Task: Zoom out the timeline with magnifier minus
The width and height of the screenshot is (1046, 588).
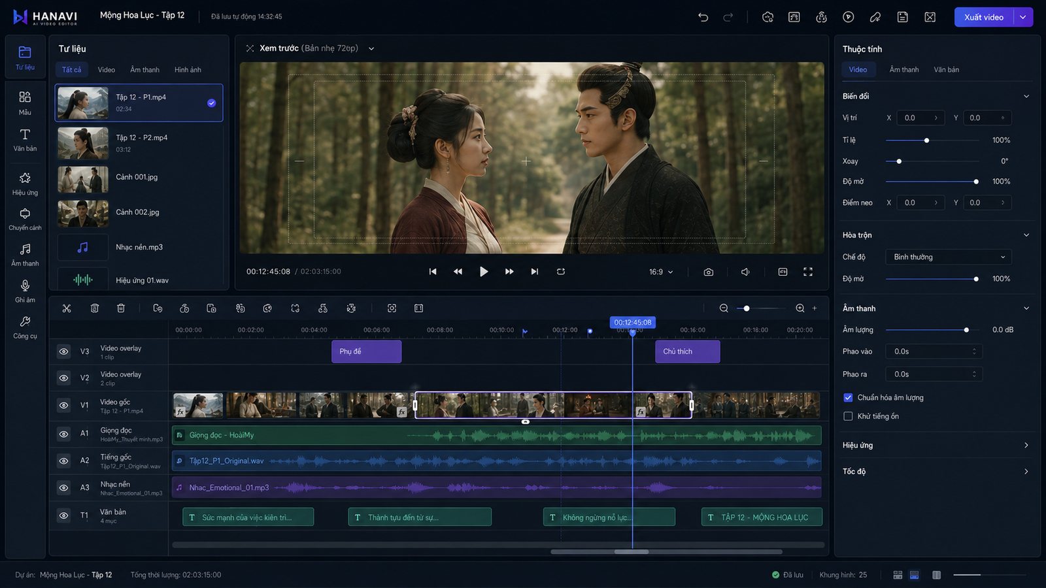Action: click(724, 308)
